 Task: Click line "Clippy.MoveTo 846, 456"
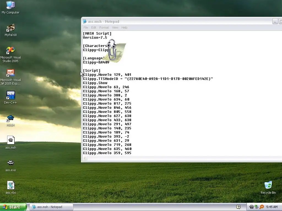pyautogui.click(x=107, y=108)
